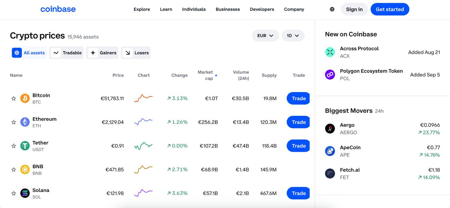Image resolution: width=450 pixels, height=208 pixels.
Task: Open Ethereum price chart sparkline
Action: tap(143, 122)
